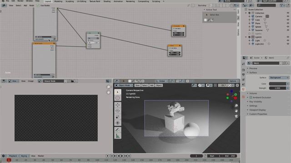This screenshot has height=163, width=291.
Task: Click the zoom icon in image editor
Action: pos(108,87)
